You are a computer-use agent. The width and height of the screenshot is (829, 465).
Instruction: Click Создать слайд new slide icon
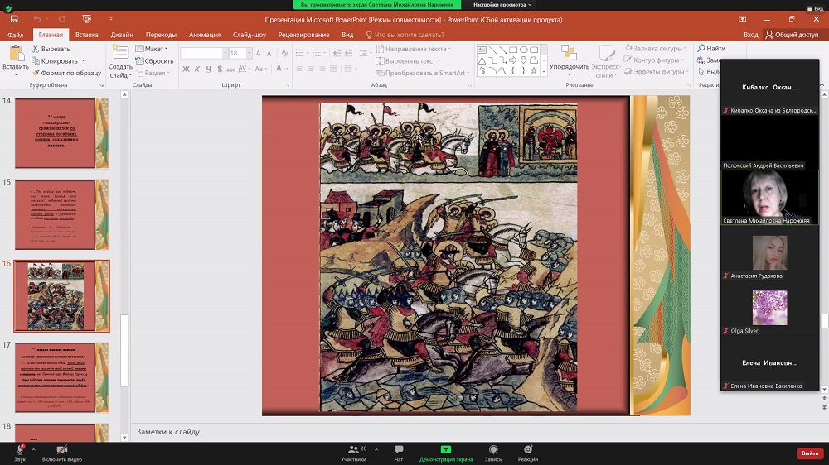tap(120, 54)
